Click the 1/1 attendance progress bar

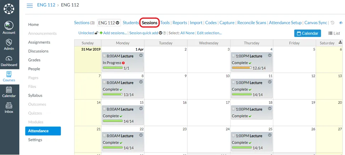click(113, 68)
